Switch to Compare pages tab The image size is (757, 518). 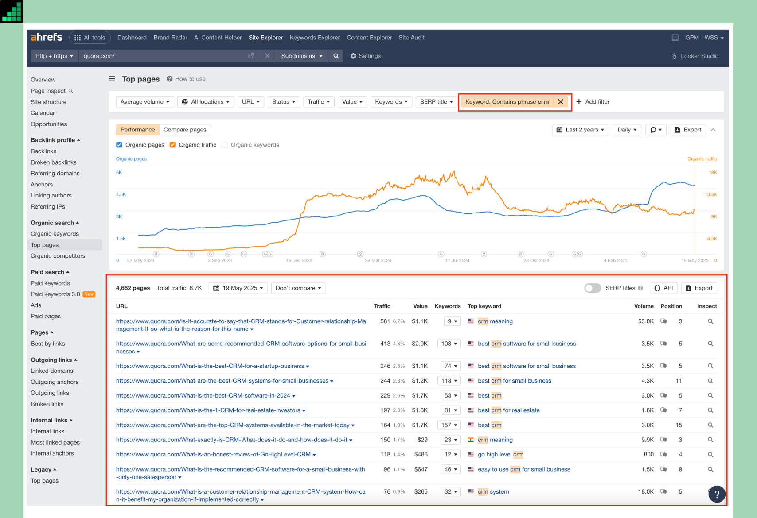185,130
